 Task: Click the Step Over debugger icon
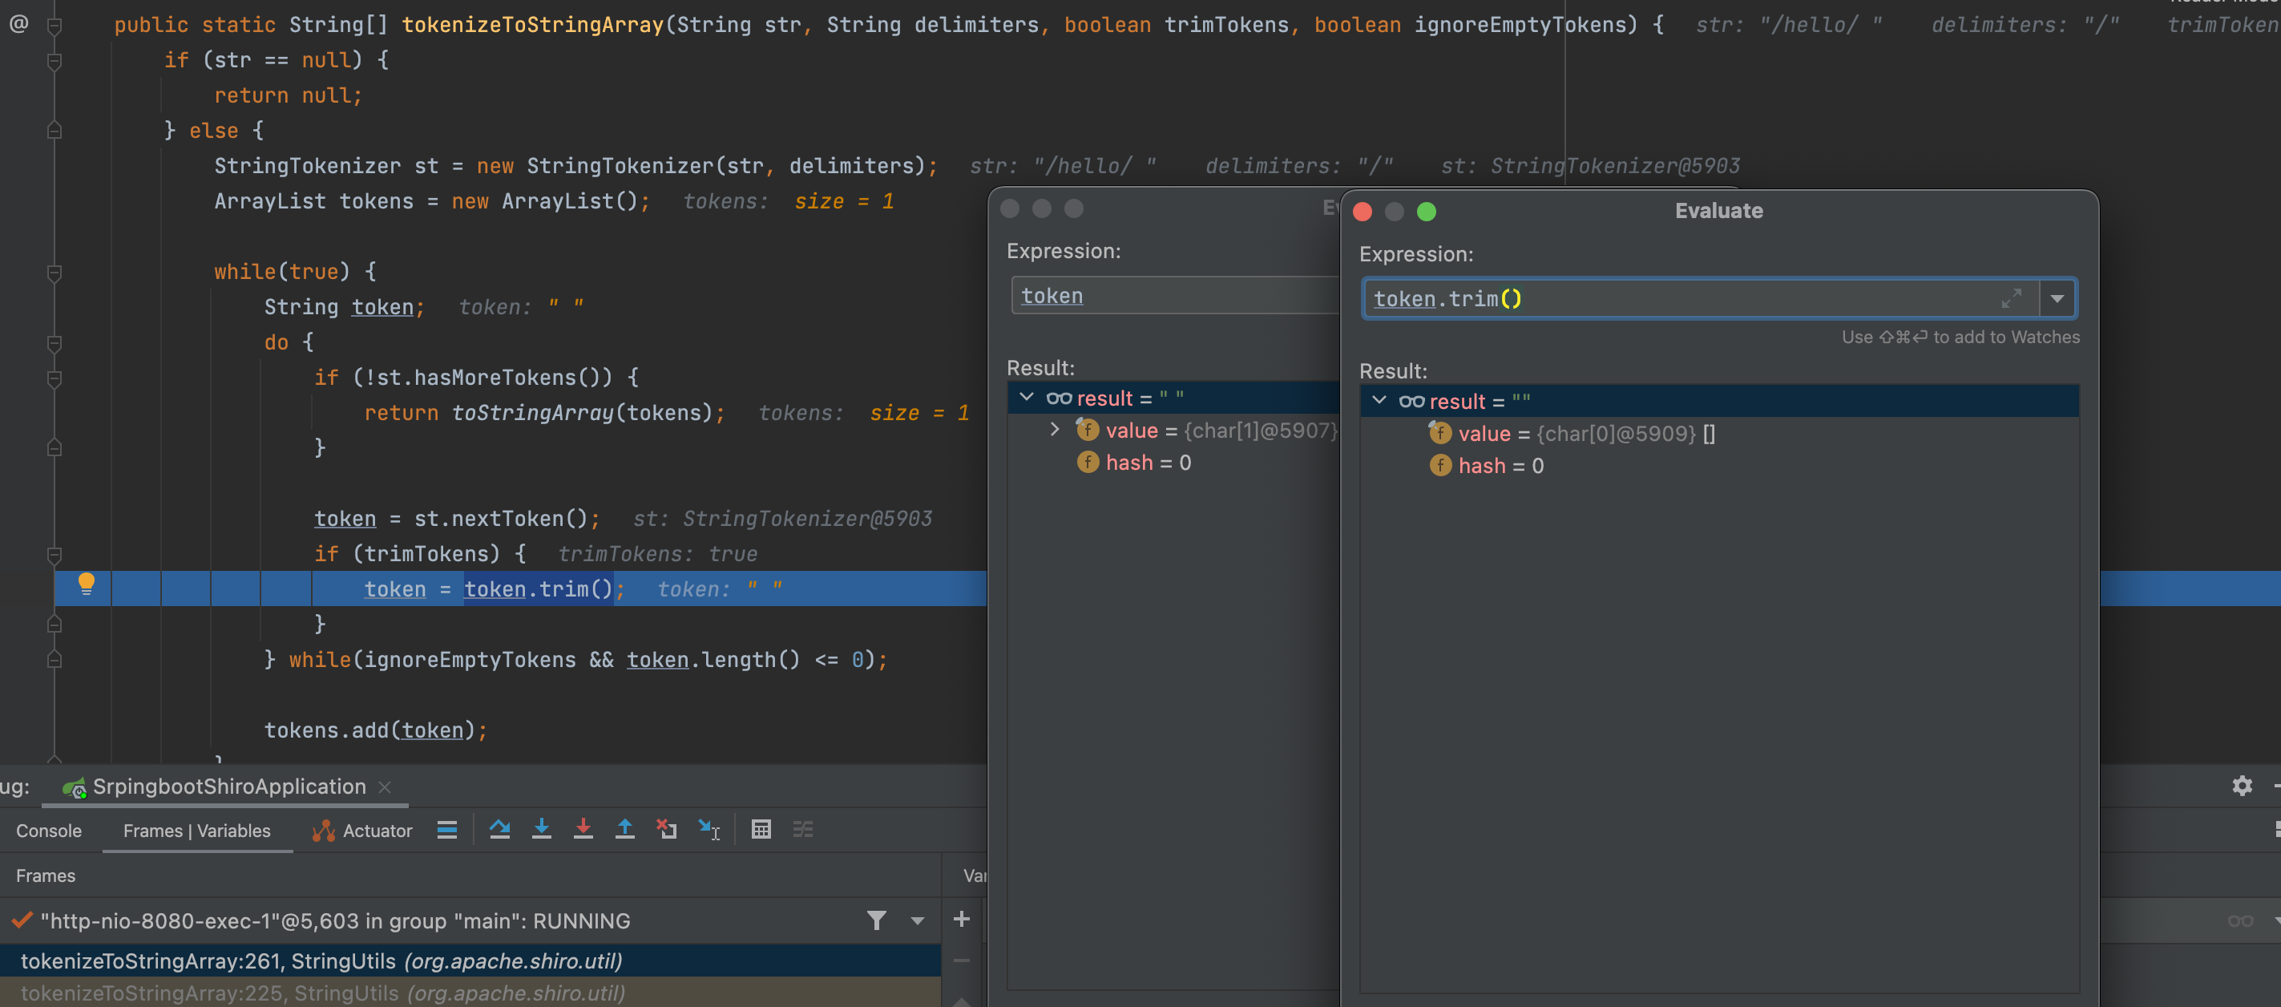pos(499,829)
